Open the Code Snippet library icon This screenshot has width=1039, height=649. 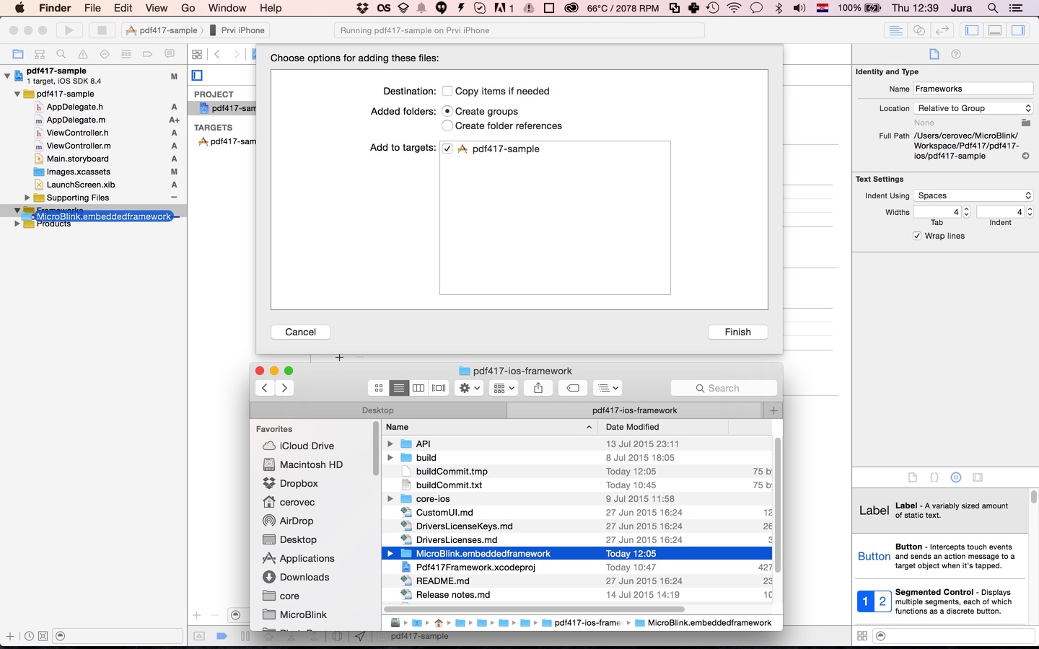(934, 477)
